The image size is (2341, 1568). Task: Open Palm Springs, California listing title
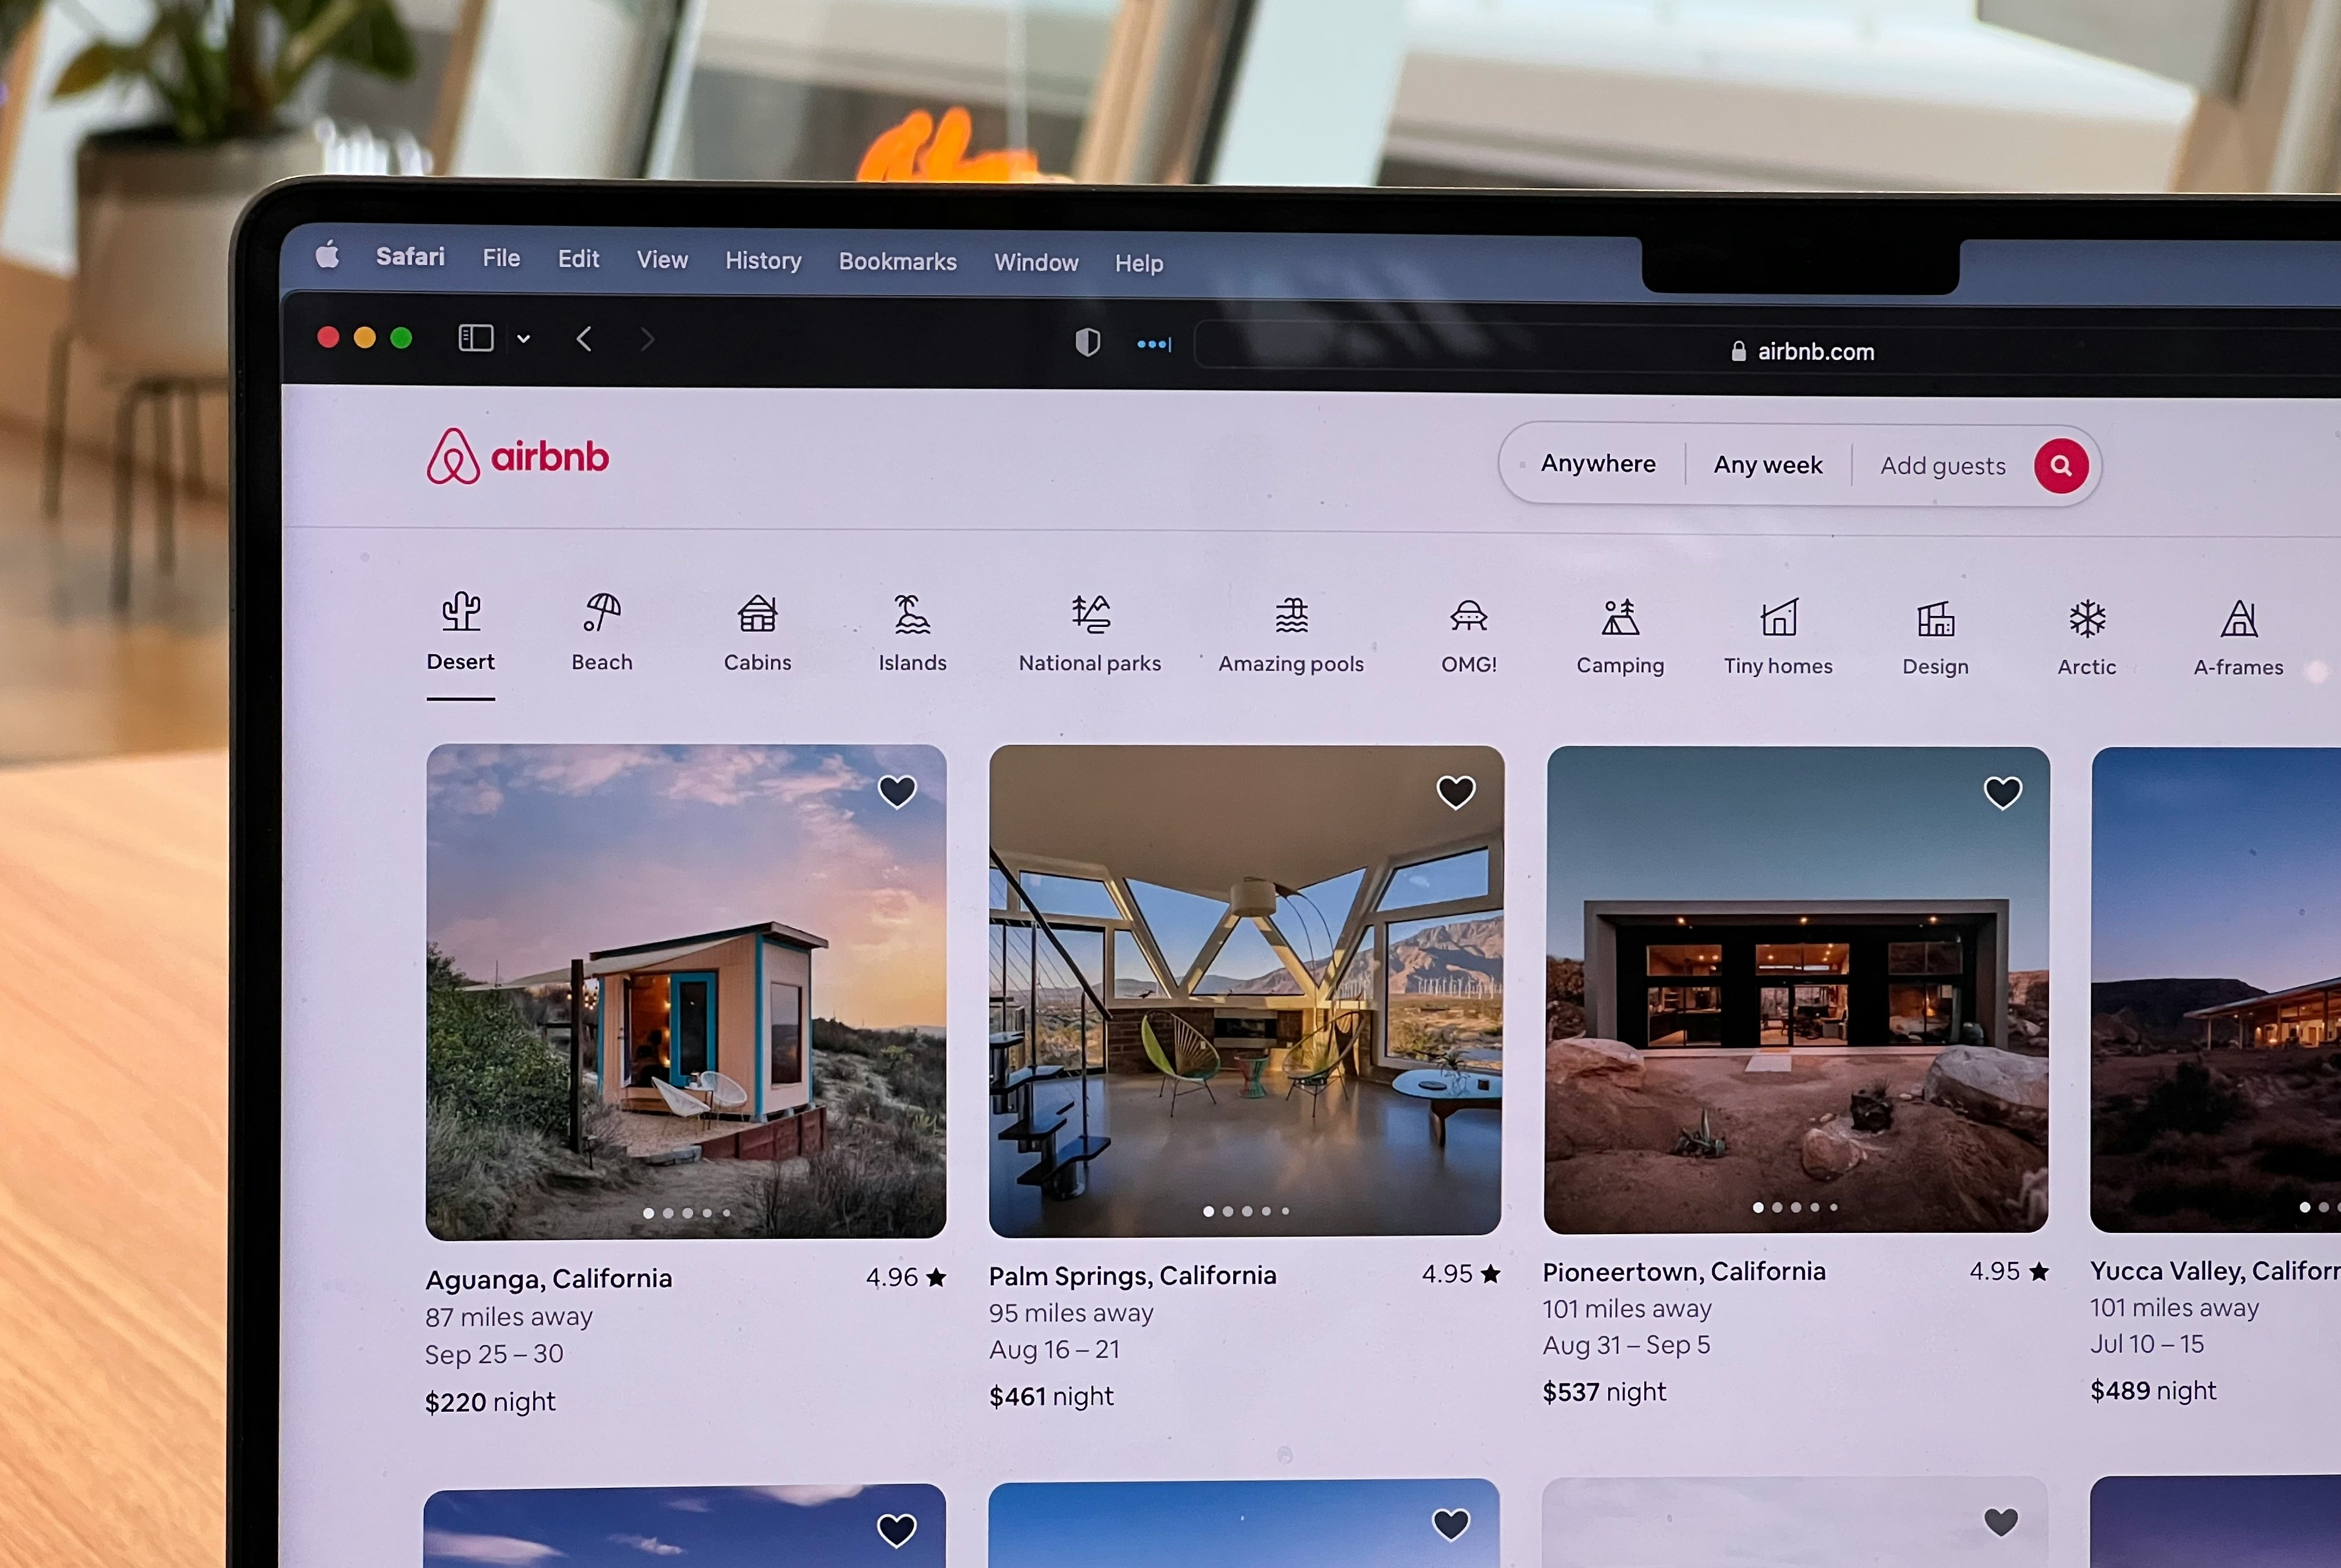coord(1132,1276)
